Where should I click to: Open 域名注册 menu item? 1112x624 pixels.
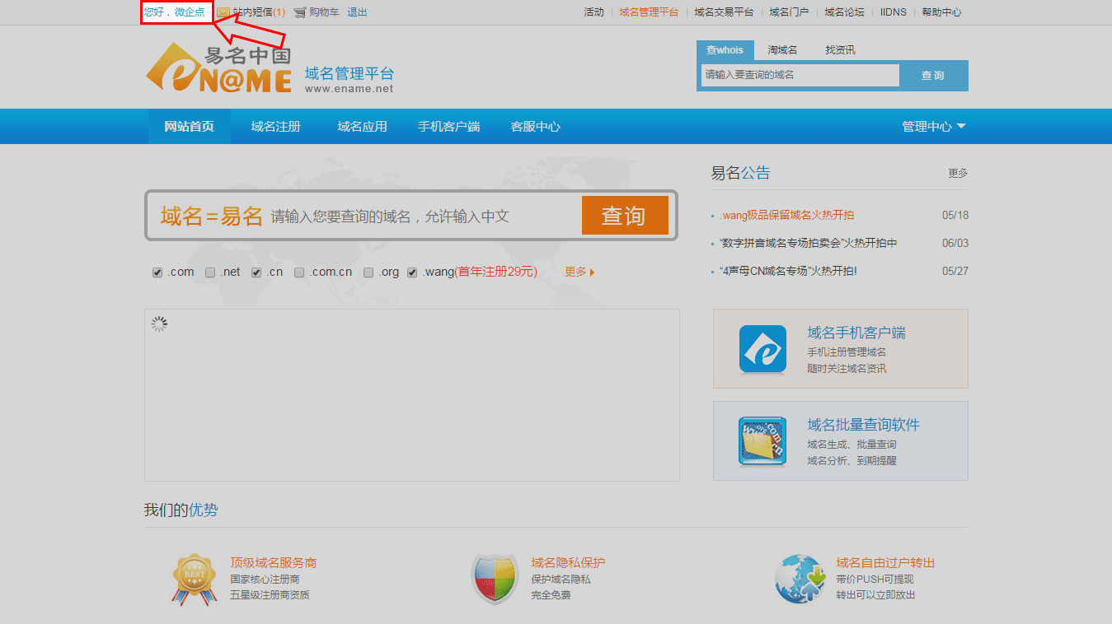click(x=276, y=127)
